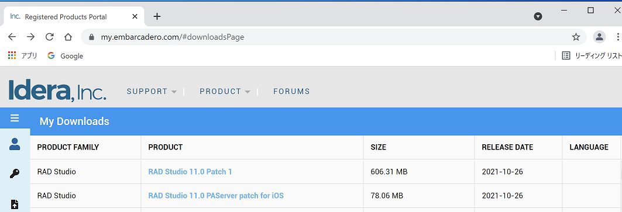Toggle the hamburger sidebar menu
This screenshot has width=622, height=212.
click(x=15, y=118)
